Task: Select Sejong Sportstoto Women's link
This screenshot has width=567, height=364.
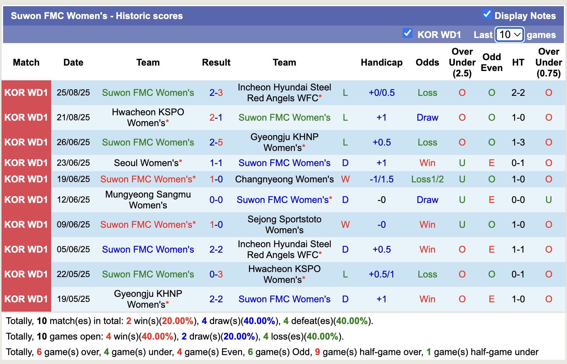Action: tap(284, 225)
